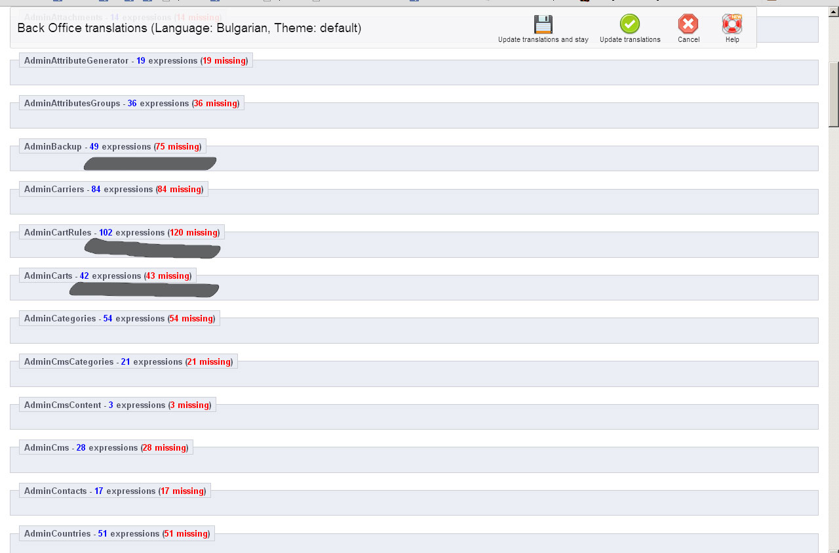
Task: Click the '21 missing' red text
Action: pos(209,361)
